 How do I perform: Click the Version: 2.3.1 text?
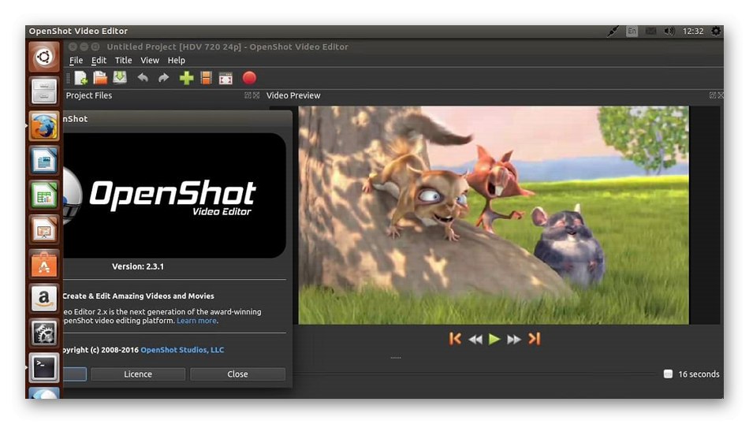[138, 266]
